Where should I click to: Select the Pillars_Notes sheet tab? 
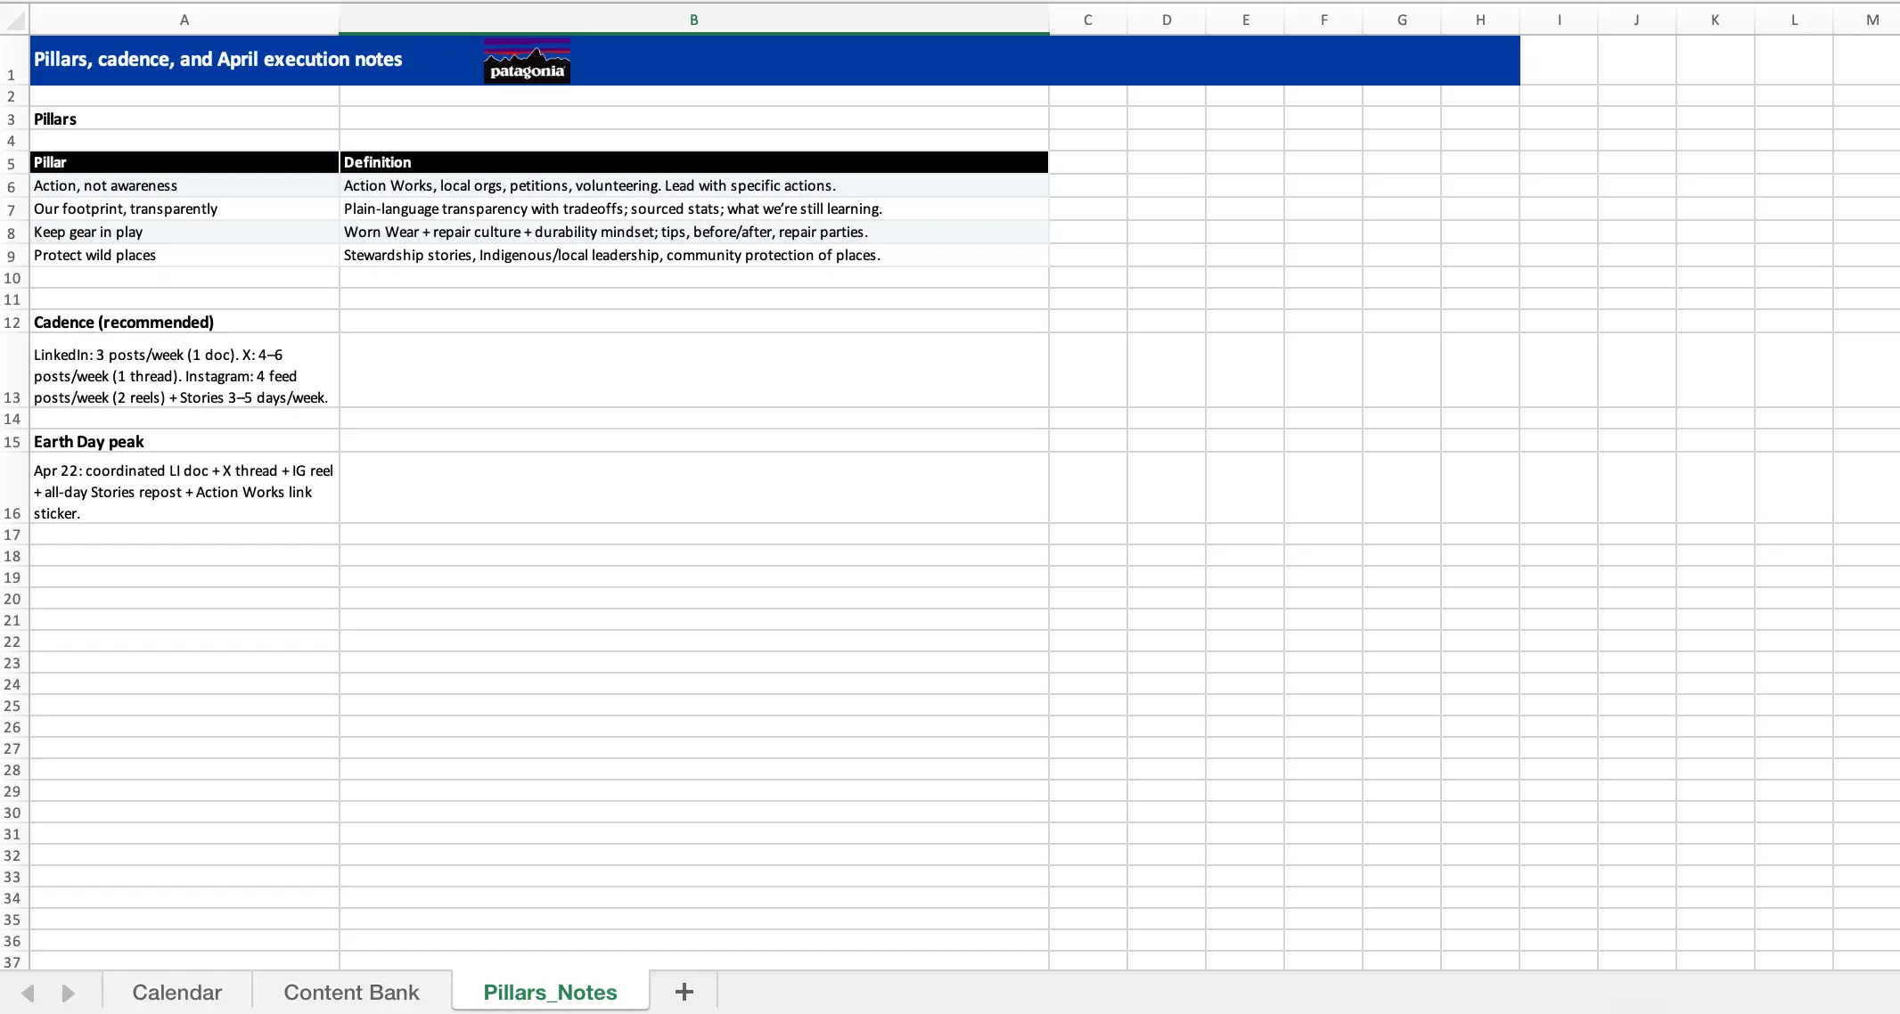pos(550,992)
